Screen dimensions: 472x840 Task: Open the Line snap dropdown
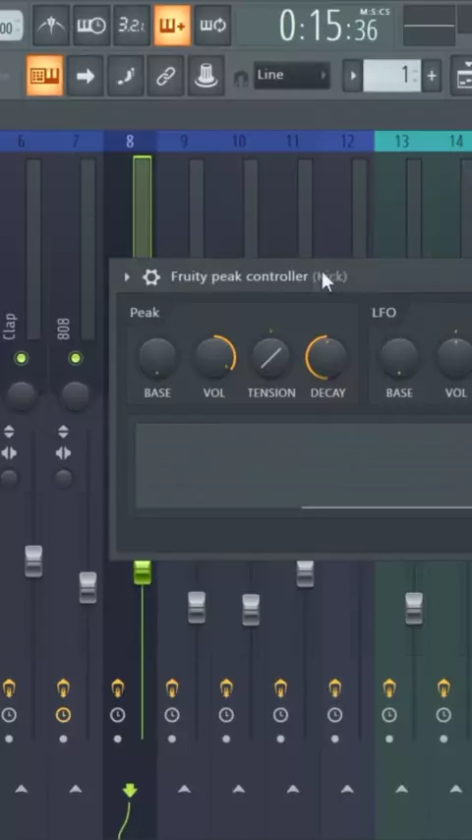coord(291,76)
